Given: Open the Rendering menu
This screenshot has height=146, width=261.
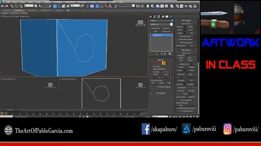Looking at the screenshot, I should tap(82, 2).
